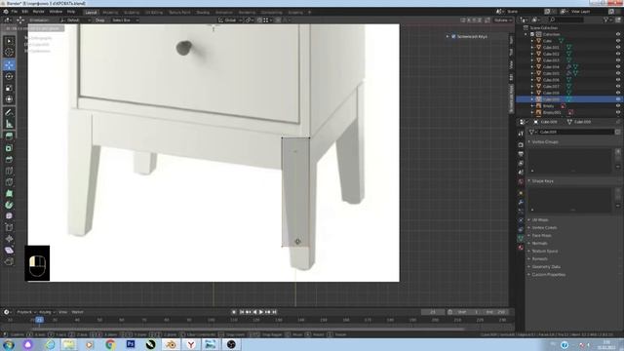Select the Measure ruler tool
This screenshot has width=624, height=351.
9,124
